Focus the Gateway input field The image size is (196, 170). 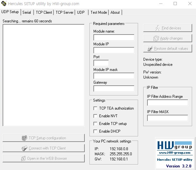coord(114,89)
